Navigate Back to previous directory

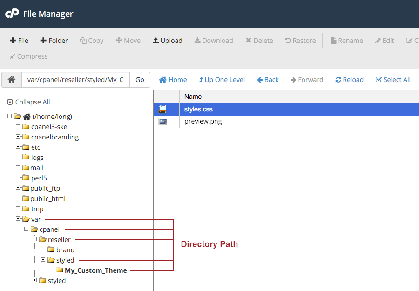pos(268,80)
